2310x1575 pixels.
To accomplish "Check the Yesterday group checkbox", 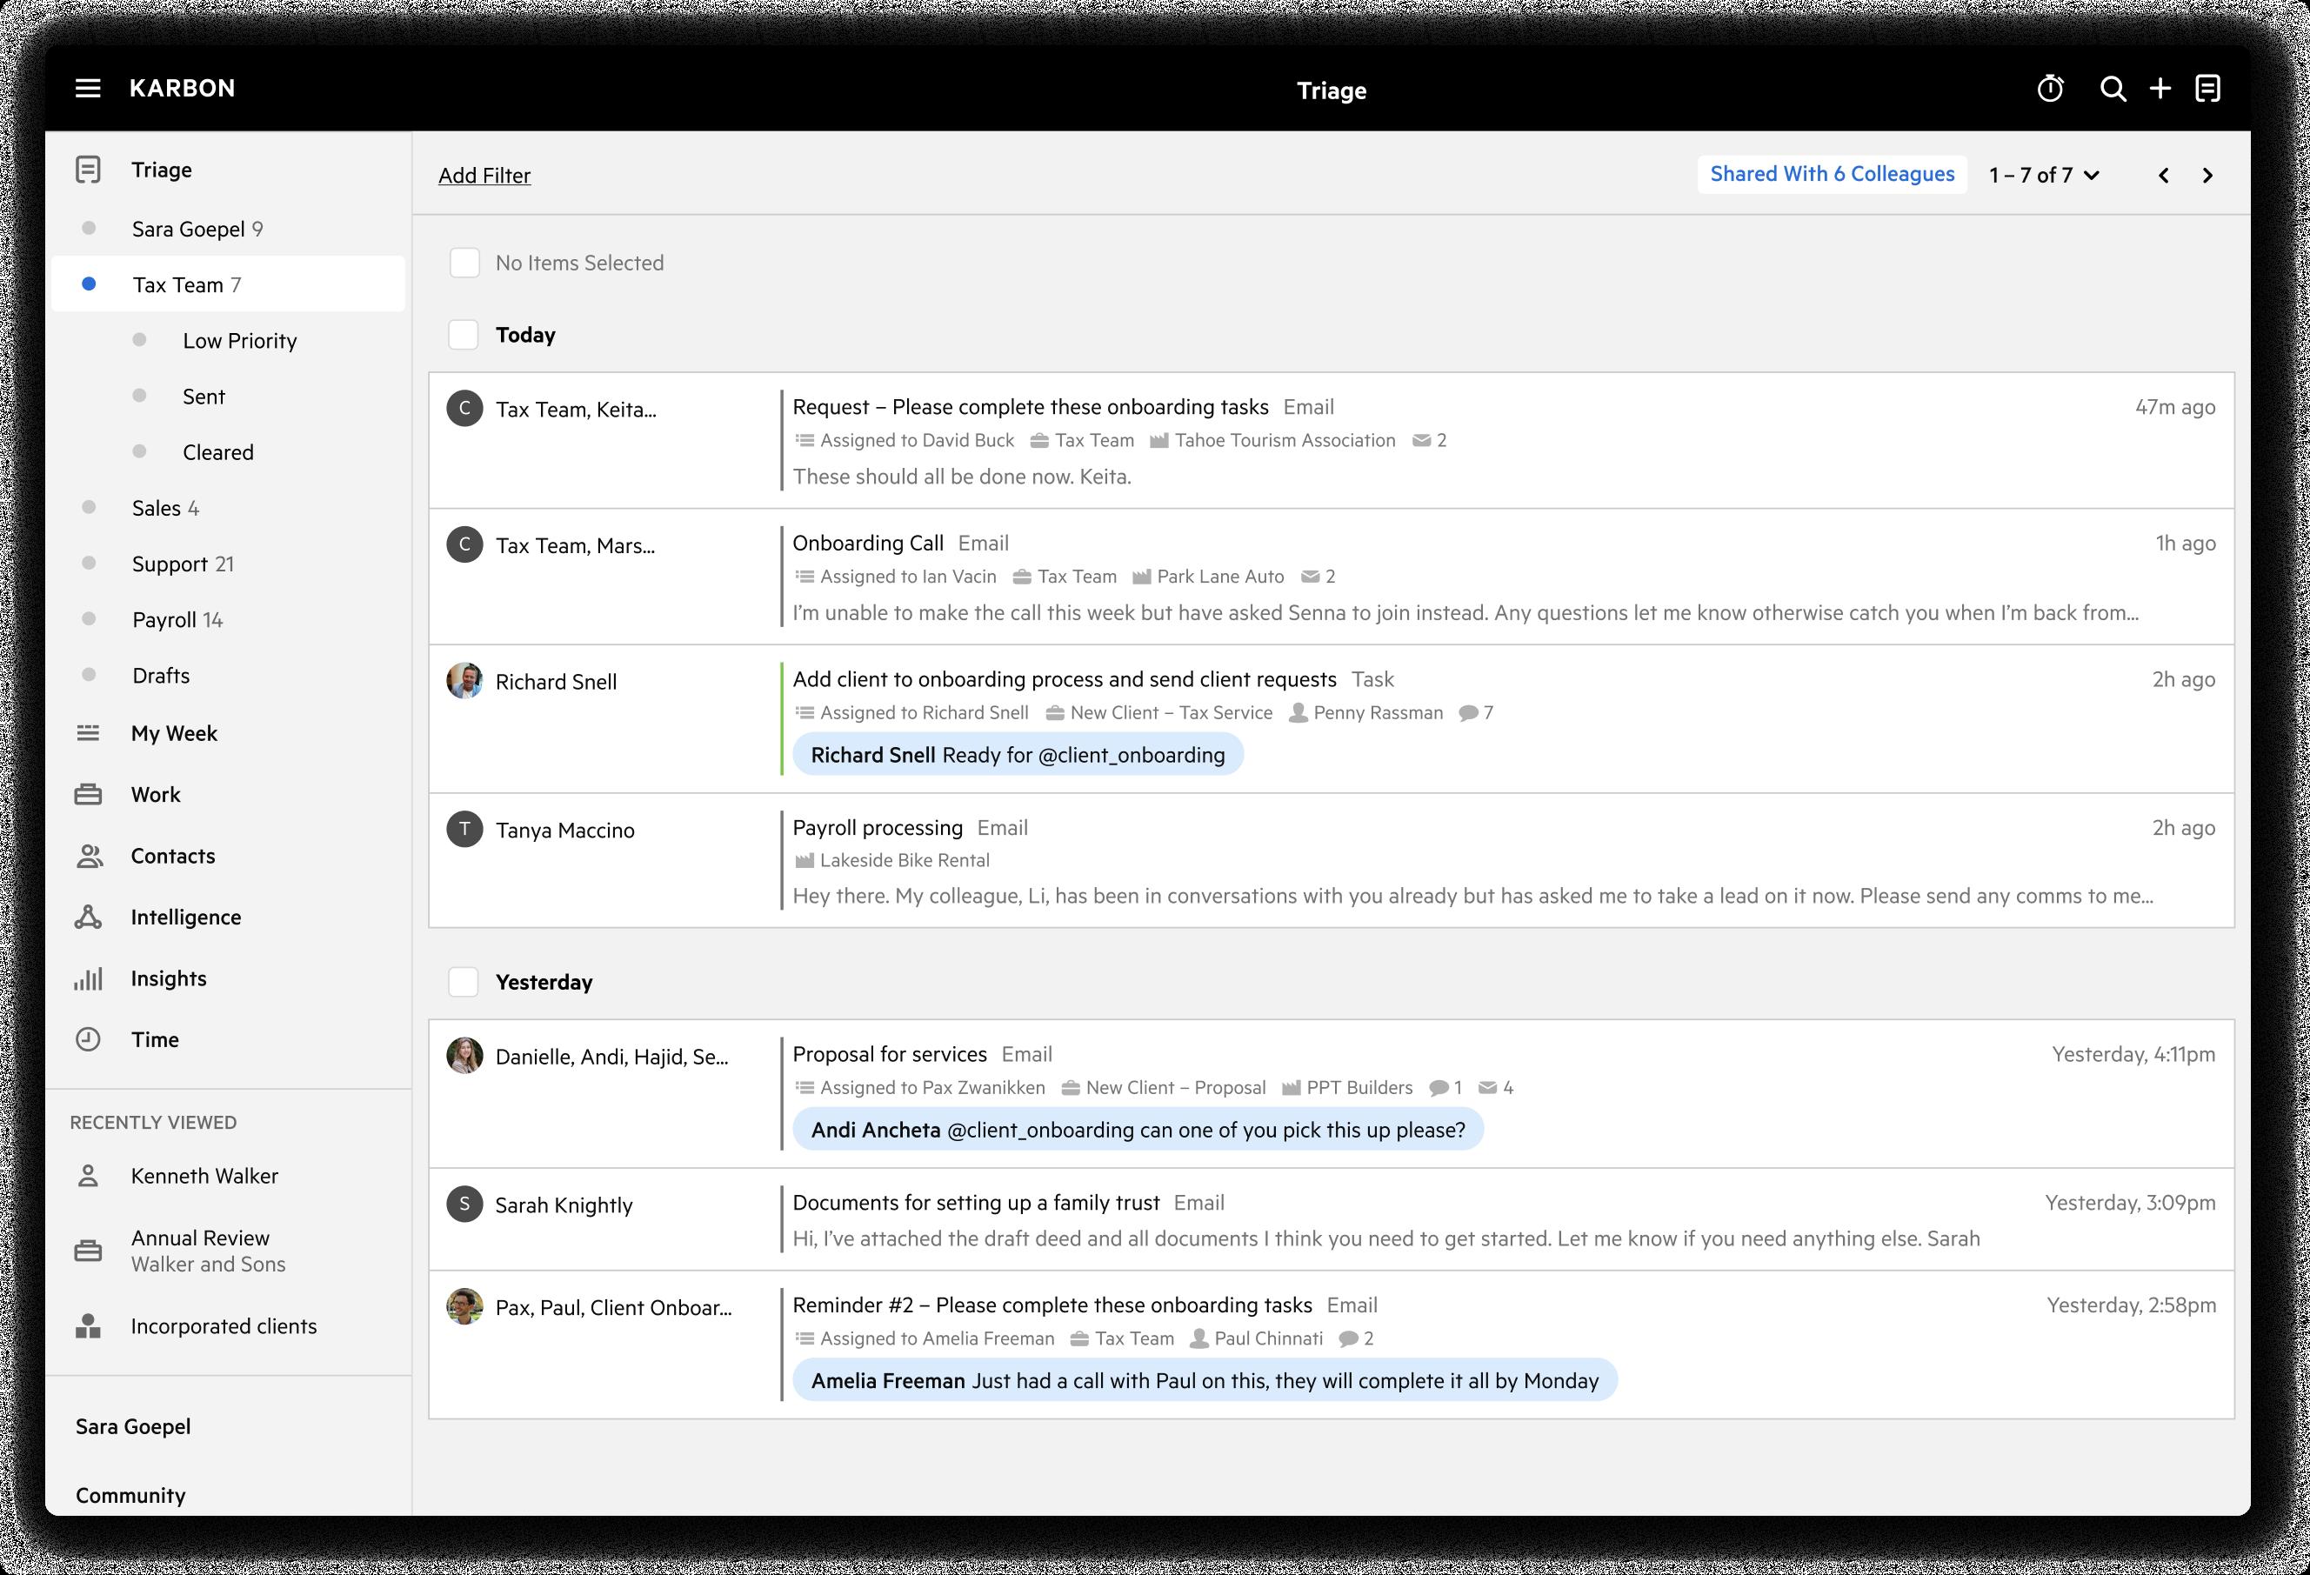I will [464, 982].
